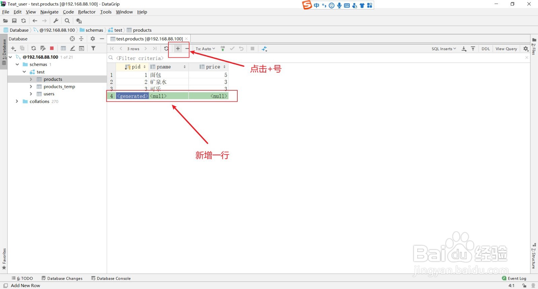Click the dump data download icon
The height and width of the screenshot is (289, 538).
464,49
